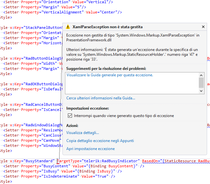Click the exception title 'XamlParseException non è stata gestita'
This screenshot has width=210, height=184.
coord(108,27)
